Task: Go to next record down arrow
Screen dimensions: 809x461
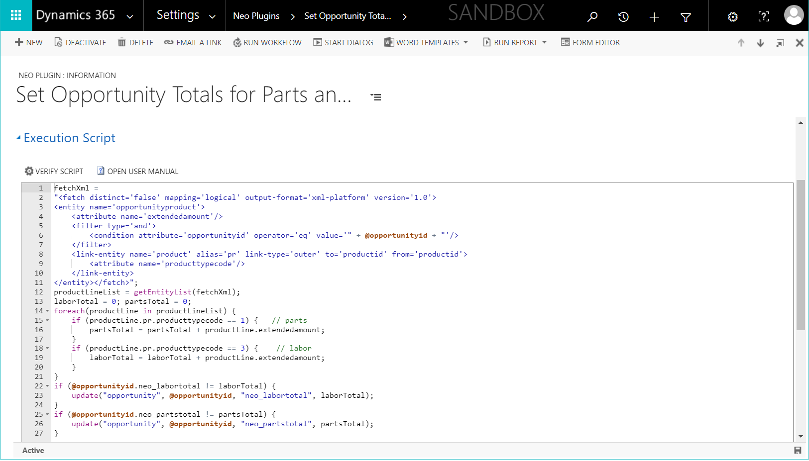Action: [761, 43]
